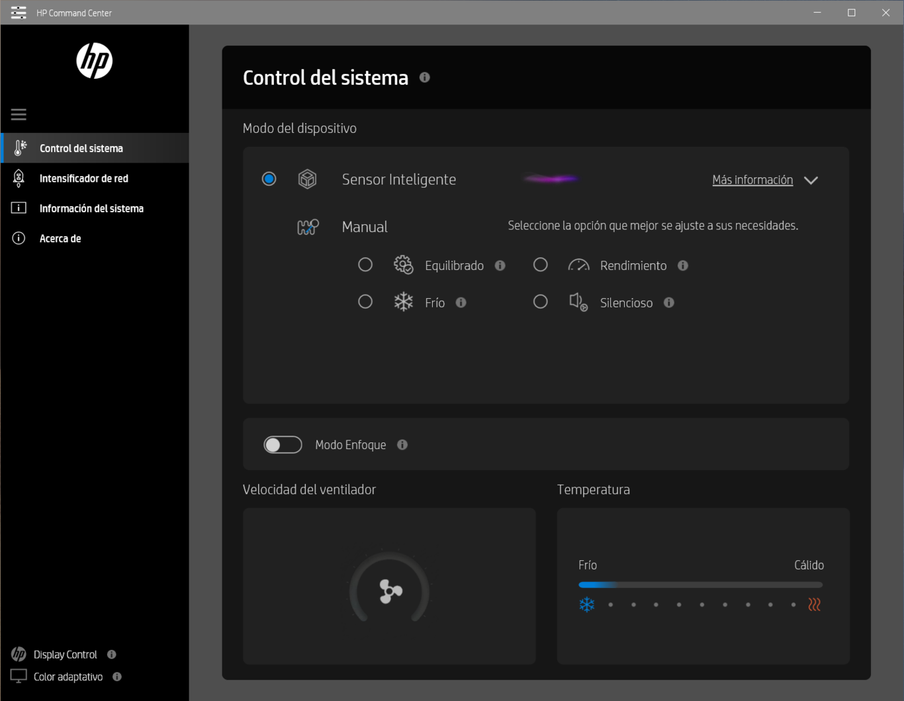Click the fan speed gauge icon
Viewport: 904px width, 701px height.
pyautogui.click(x=390, y=591)
